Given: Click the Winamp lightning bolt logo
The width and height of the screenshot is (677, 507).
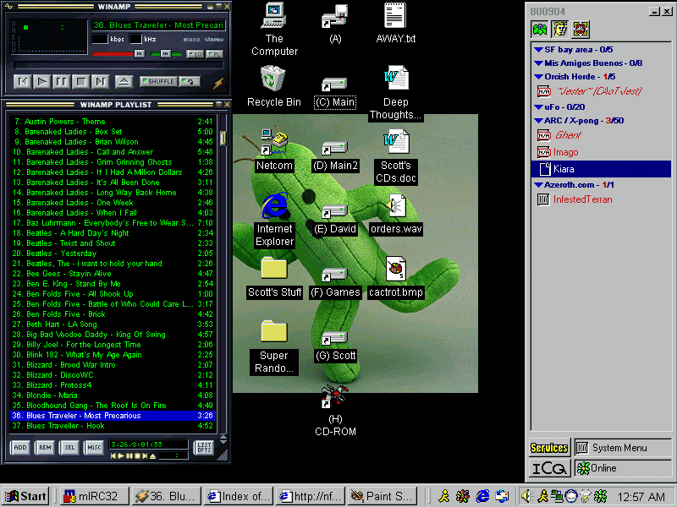Looking at the screenshot, I should click(x=218, y=82).
